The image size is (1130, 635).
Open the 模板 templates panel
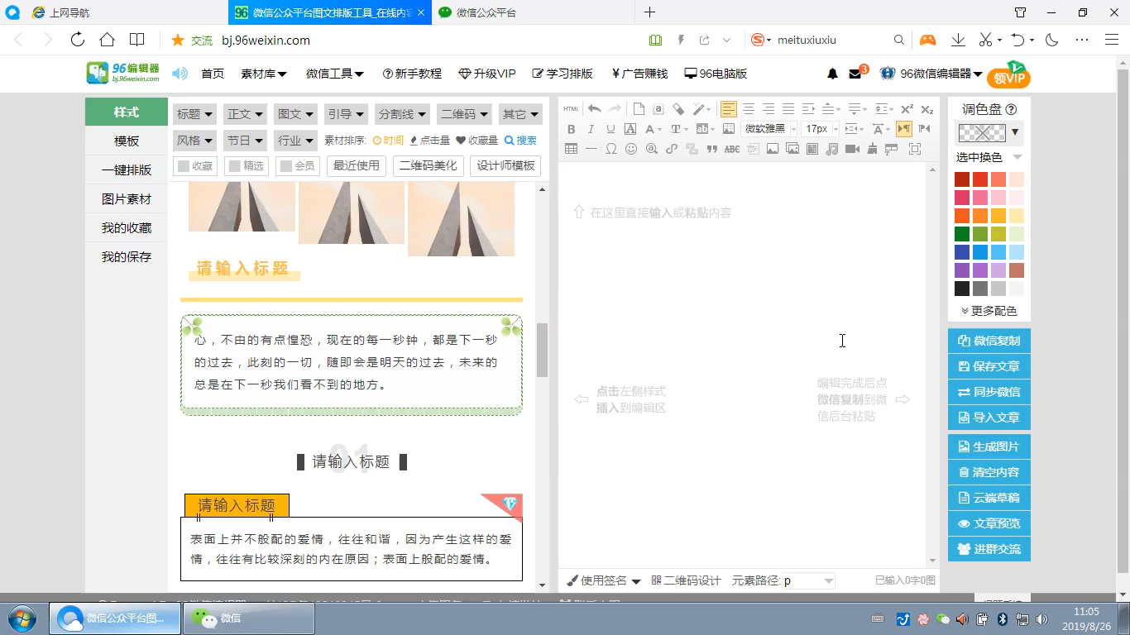tap(126, 141)
